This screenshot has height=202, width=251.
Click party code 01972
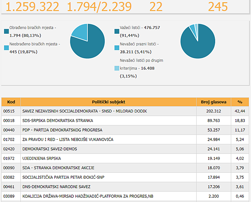[9, 158]
